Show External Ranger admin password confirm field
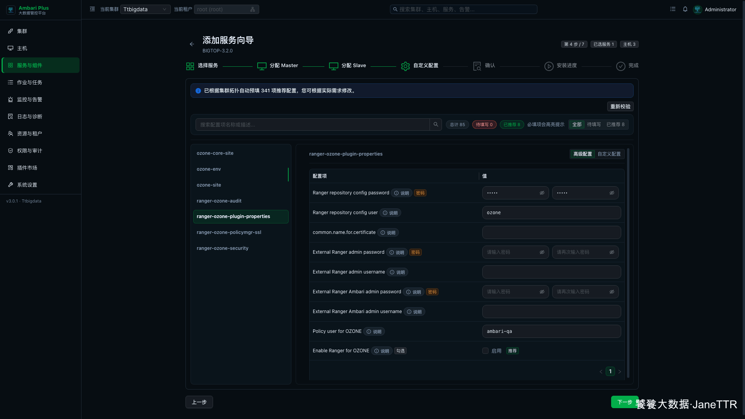Viewport: 745px width, 419px height. point(612,252)
